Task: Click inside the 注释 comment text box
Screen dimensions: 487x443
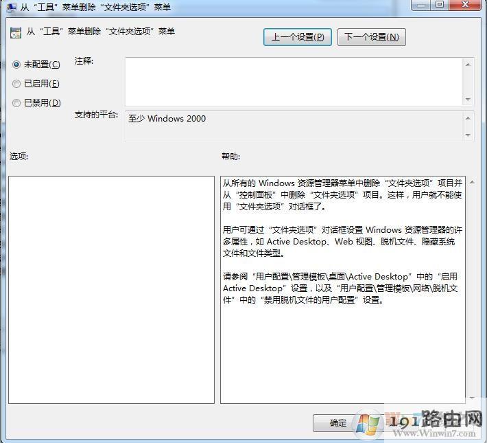Action: 294,82
